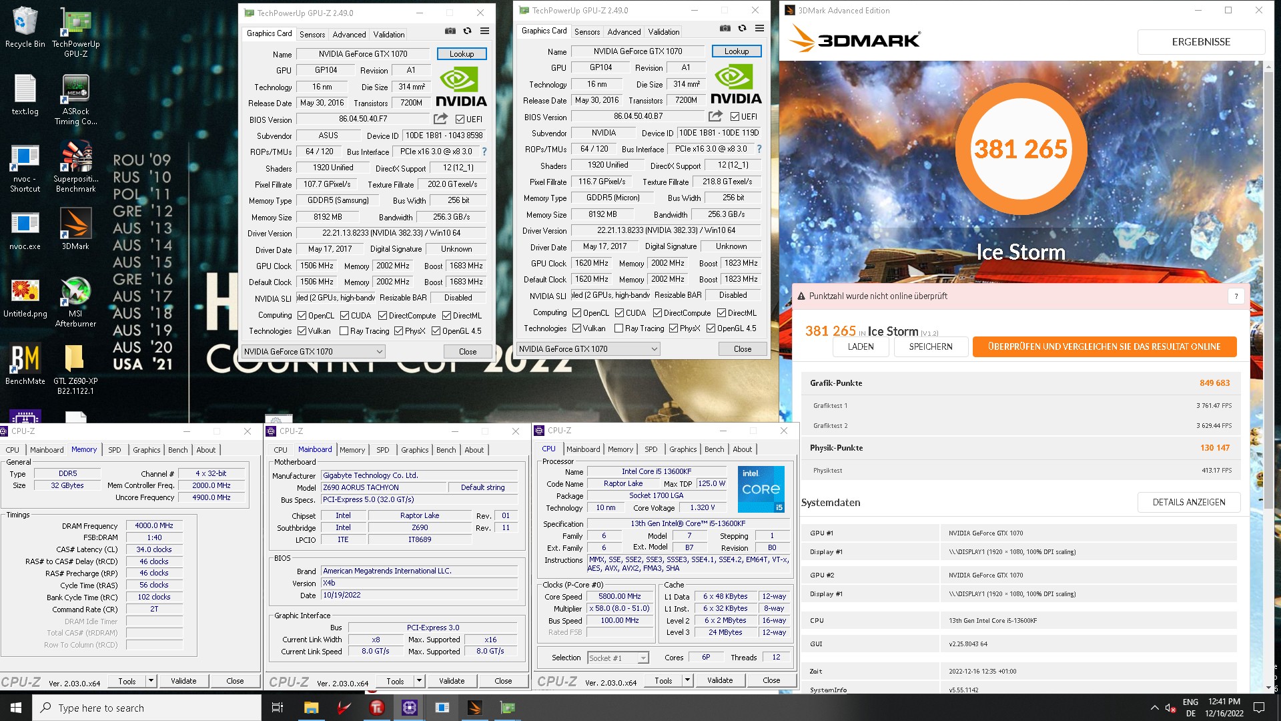Toggle Vulkan checkbox in right GPU-Z
Image resolution: width=1281 pixels, height=721 pixels.
pos(576,328)
